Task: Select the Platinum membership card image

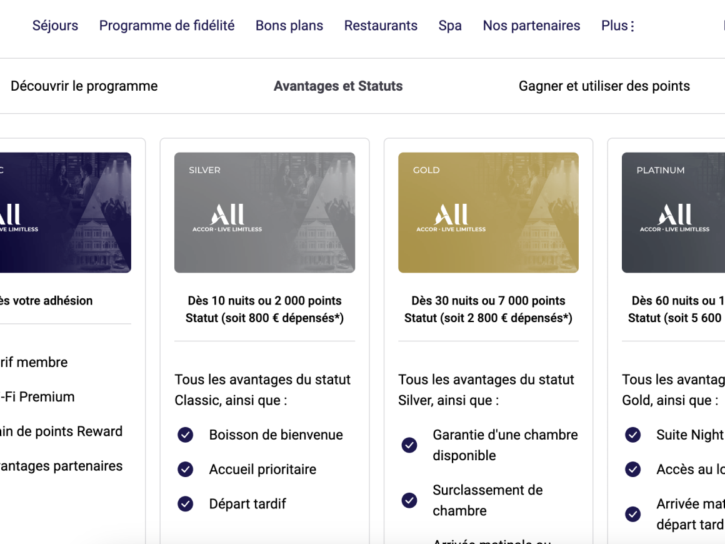Action: click(x=673, y=213)
